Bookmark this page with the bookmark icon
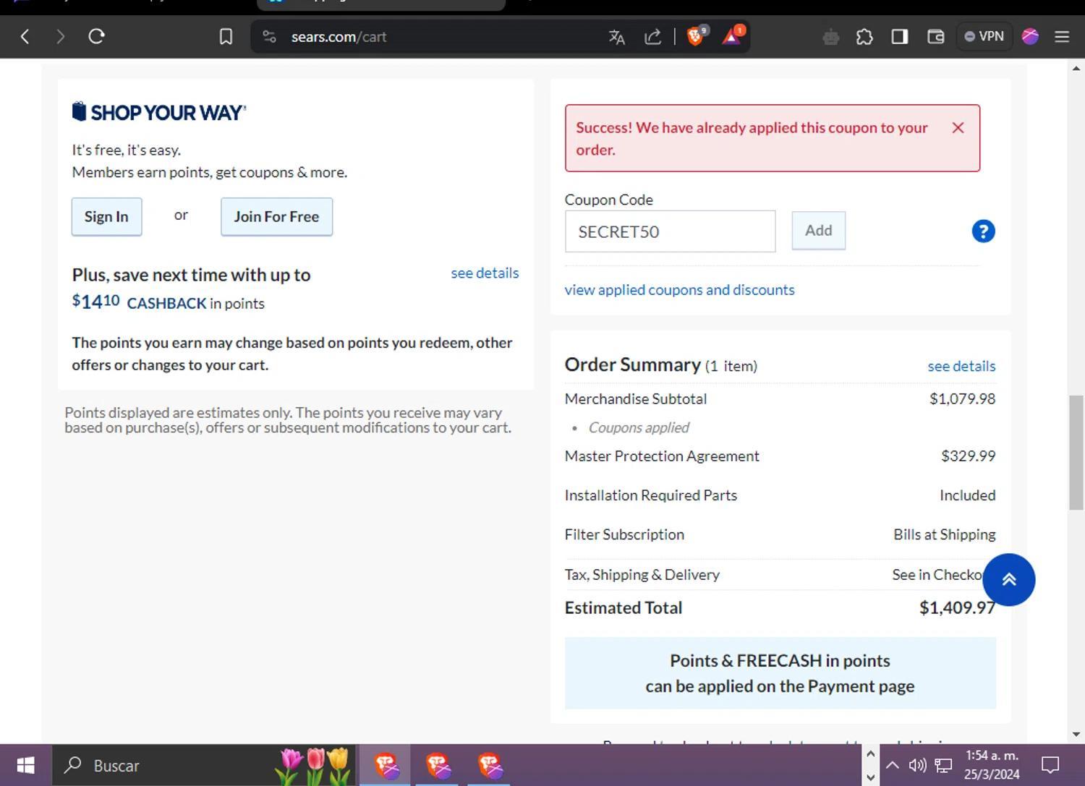The image size is (1085, 786). (226, 36)
